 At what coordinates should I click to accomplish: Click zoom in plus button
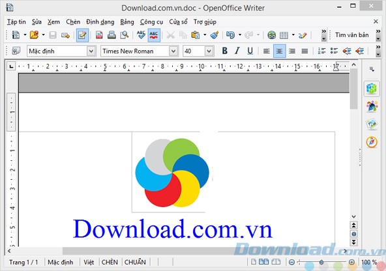352,263
